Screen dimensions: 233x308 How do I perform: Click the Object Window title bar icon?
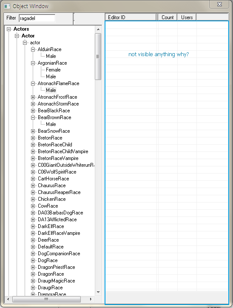(7, 6)
